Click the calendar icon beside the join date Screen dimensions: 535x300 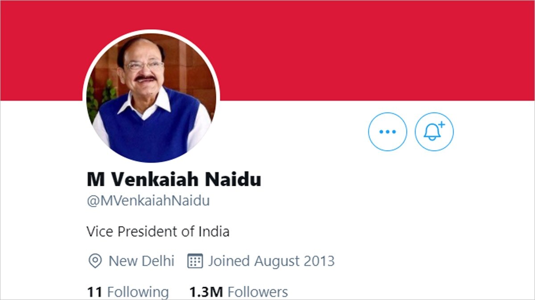(196, 261)
